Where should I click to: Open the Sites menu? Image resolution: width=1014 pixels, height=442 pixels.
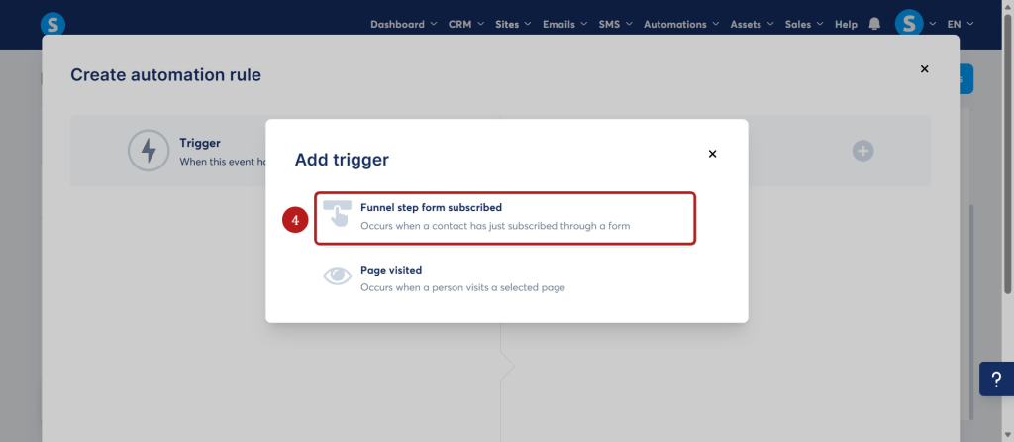[x=513, y=24]
